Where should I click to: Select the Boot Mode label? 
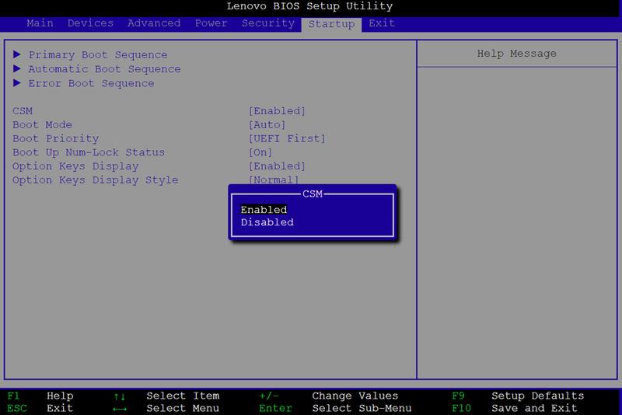42,124
